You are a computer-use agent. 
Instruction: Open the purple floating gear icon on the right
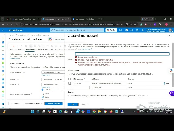click(172, 93)
